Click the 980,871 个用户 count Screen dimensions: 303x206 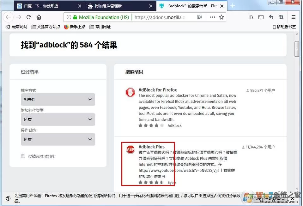point(261,91)
